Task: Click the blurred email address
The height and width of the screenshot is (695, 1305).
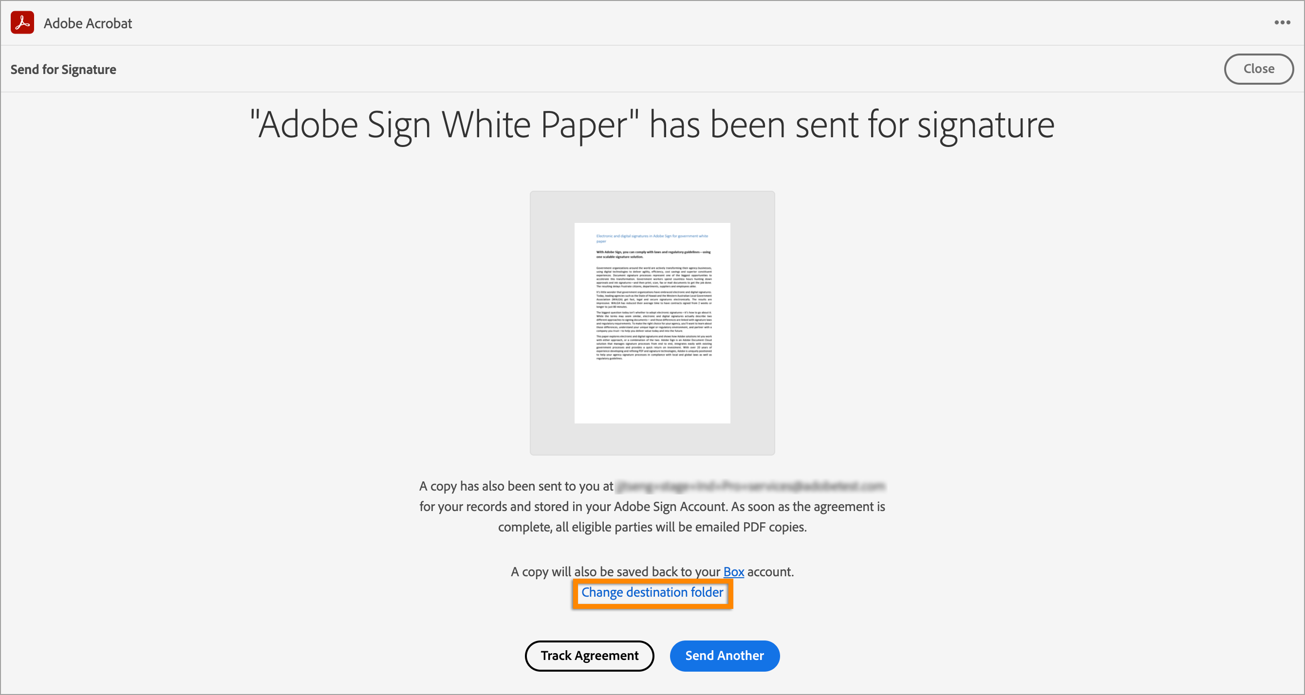Action: click(x=750, y=486)
